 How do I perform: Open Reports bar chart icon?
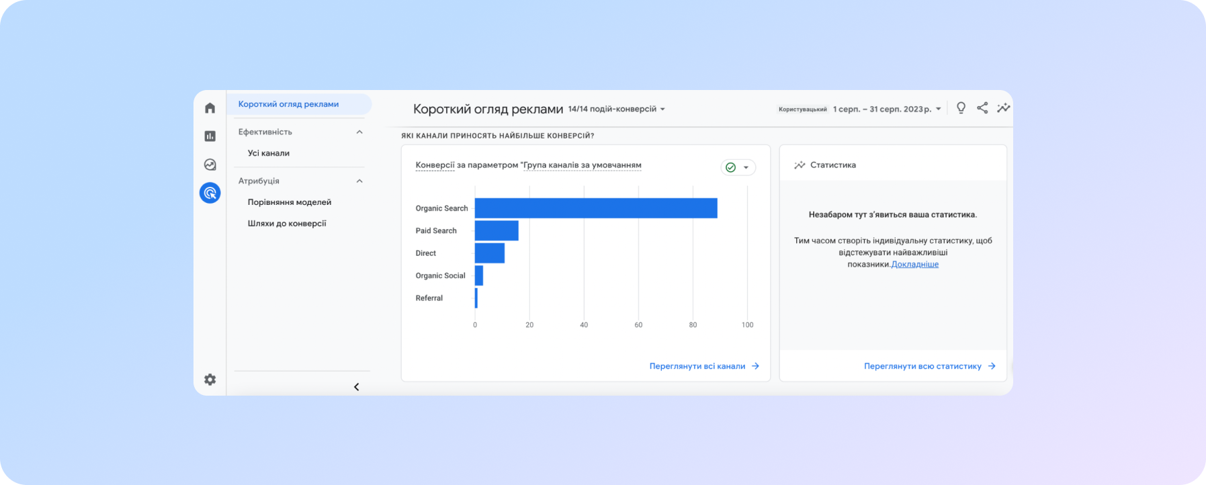[210, 136]
